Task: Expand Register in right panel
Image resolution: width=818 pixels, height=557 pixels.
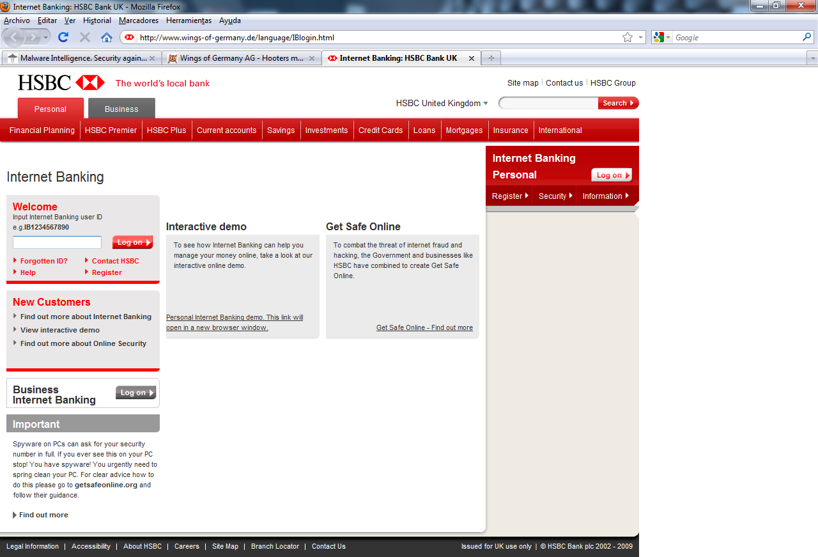Action: [x=510, y=196]
